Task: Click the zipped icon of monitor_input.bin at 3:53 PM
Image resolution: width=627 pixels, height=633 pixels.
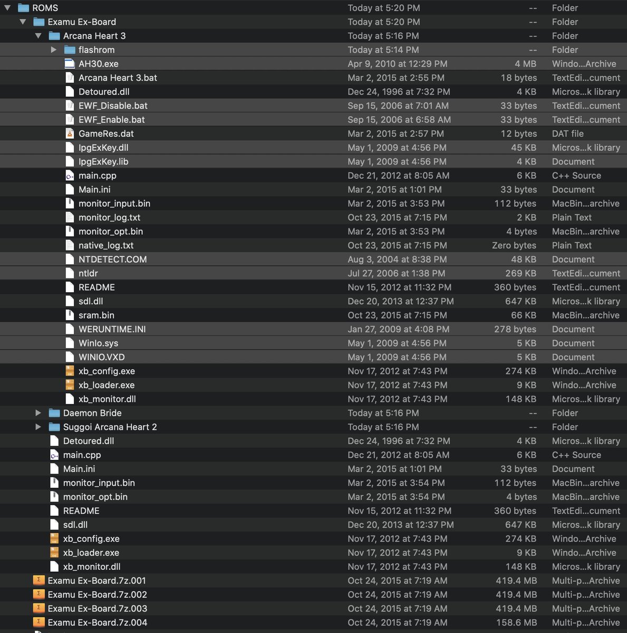Action: click(x=70, y=204)
